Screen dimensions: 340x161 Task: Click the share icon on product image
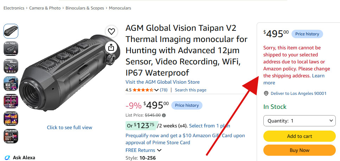111,47
